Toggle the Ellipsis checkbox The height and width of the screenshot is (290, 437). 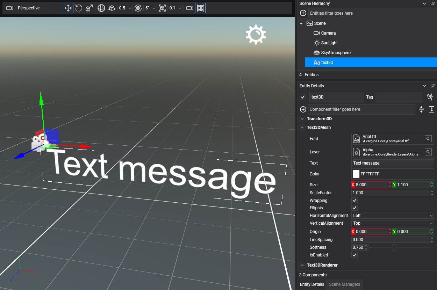click(354, 208)
